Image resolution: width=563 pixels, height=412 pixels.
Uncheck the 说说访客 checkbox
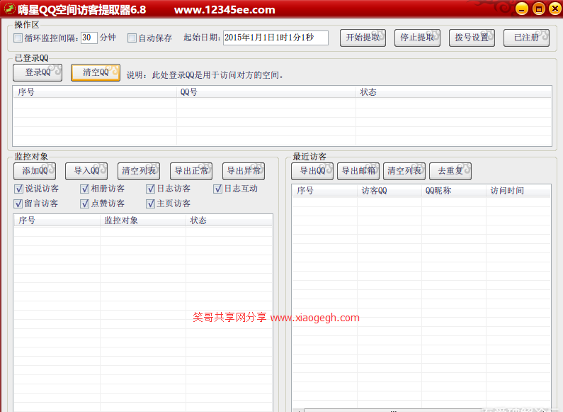coord(18,189)
